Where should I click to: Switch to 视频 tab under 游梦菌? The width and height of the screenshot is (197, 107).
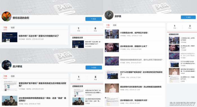pos(115,25)
